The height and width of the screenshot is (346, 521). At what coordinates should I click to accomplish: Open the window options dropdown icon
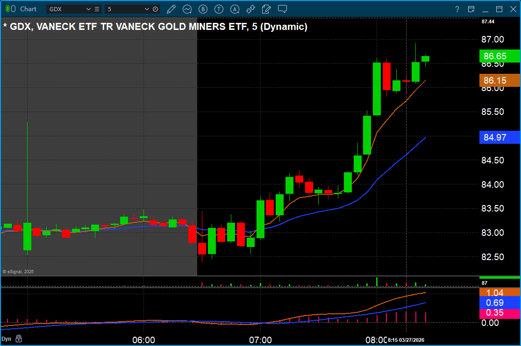471,9
